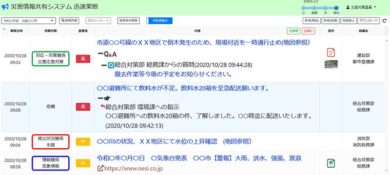This screenshot has width=390, height=175.
Task: Open the ○○川の状況 水位の上昇確認 entry
Action: tap(174, 141)
